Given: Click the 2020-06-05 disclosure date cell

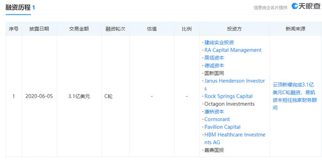Looking at the screenshot, I should (x=39, y=96).
